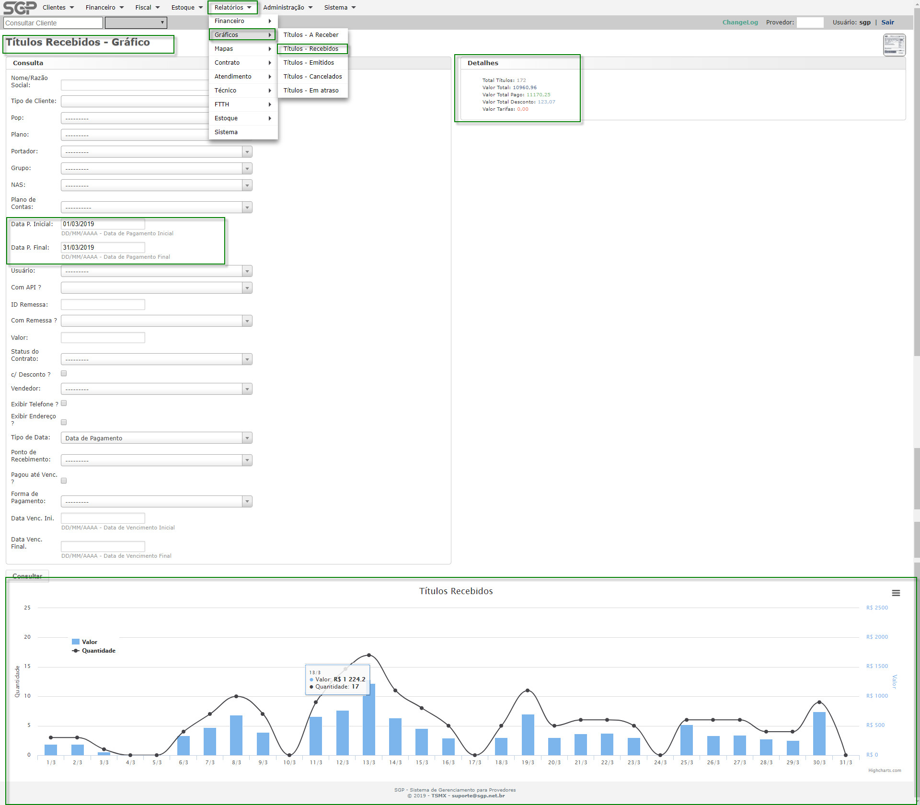This screenshot has height=805, width=920.
Task: Click the Mapas submenu arrow icon
Action: (270, 49)
